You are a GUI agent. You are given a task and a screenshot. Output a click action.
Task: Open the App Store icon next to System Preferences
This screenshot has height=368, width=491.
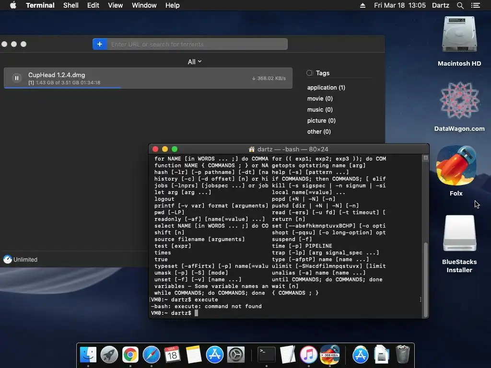pos(214,355)
